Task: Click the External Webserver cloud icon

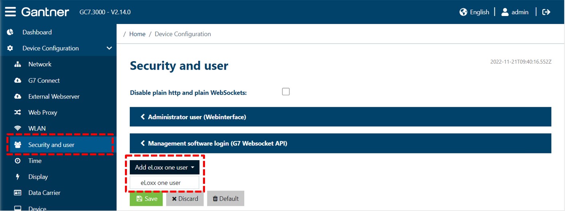Action: tap(18, 96)
